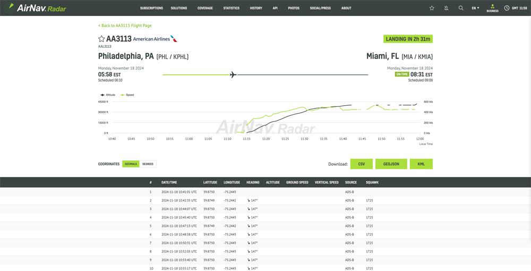This screenshot has width=531, height=271.
Task: Open the About menu item
Action: coord(346,8)
